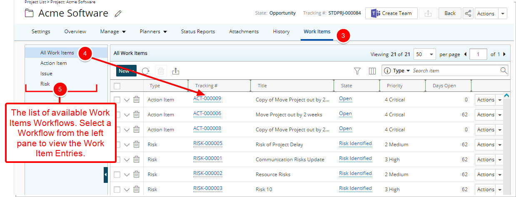
Task: Open the Attachments tab
Action: coord(244,32)
